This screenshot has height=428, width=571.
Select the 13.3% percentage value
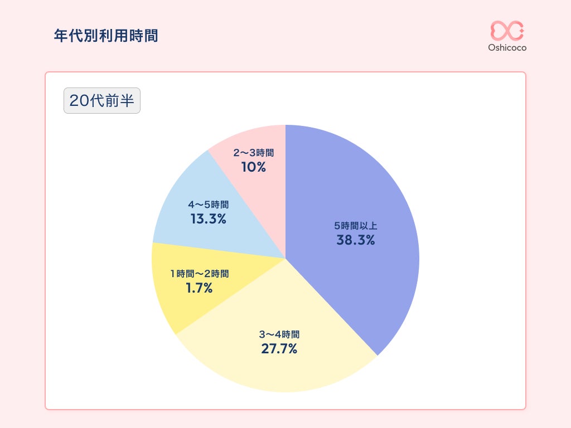[x=208, y=219]
